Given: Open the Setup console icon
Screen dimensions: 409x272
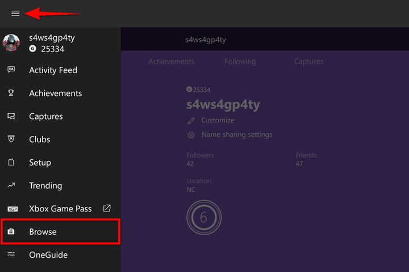Looking at the screenshot, I should tap(11, 163).
